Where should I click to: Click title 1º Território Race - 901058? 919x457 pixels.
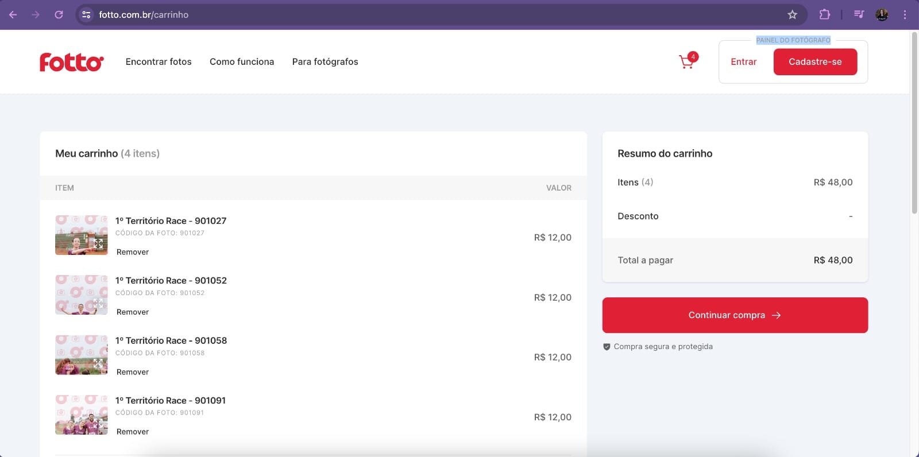pyautogui.click(x=171, y=340)
